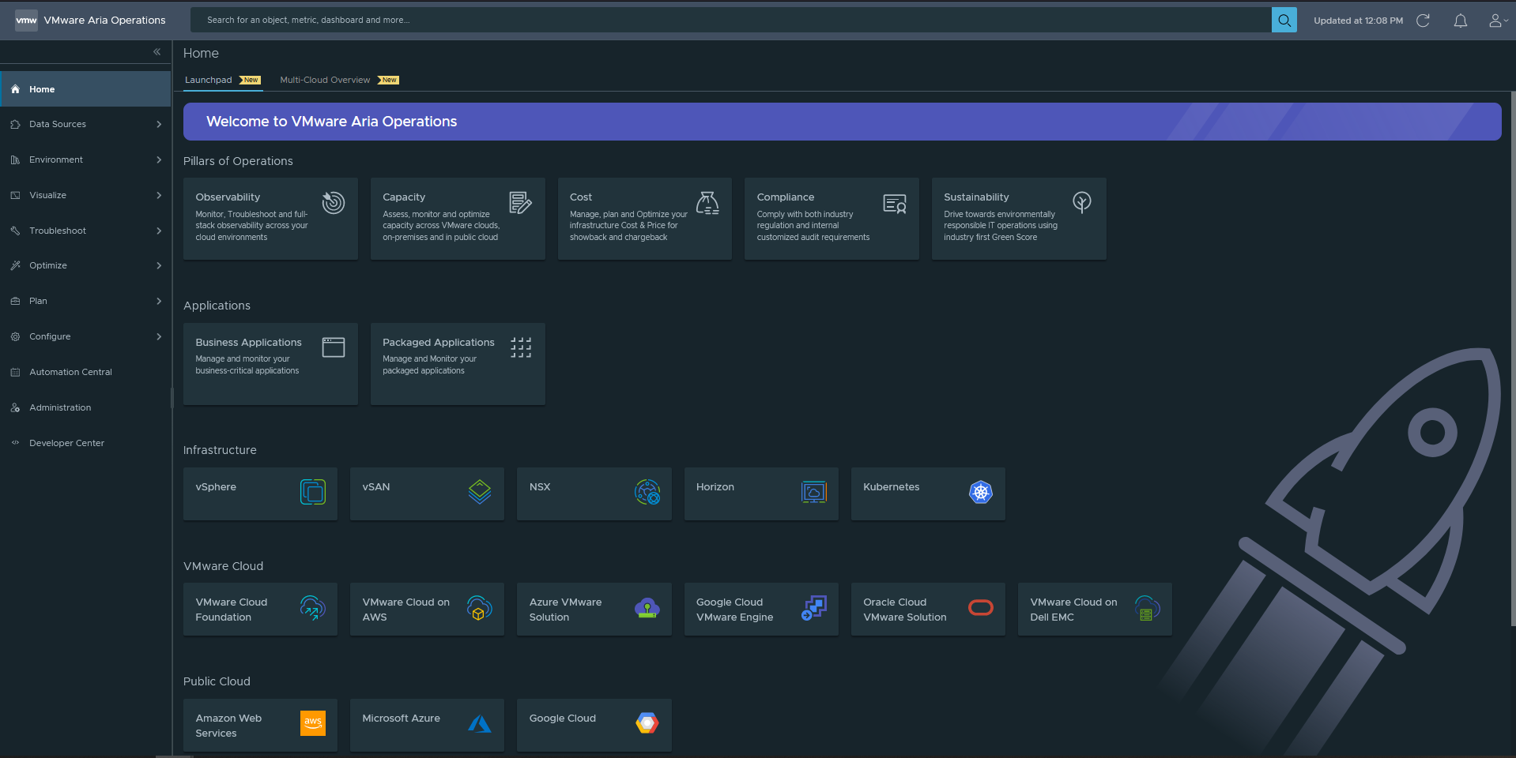
Task: Click the Packaged Applications grid icon
Action: pyautogui.click(x=521, y=347)
